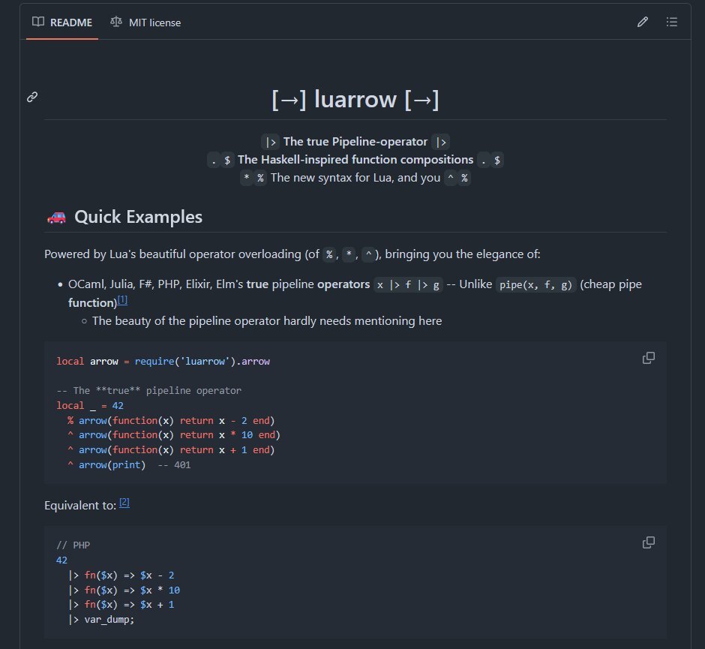Click the bold word "function)" before footnote 1
This screenshot has height=649, width=705.
92,302
